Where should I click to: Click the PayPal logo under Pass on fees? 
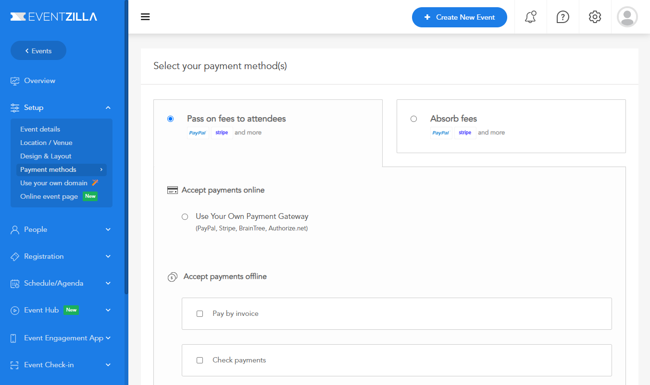pyautogui.click(x=198, y=133)
